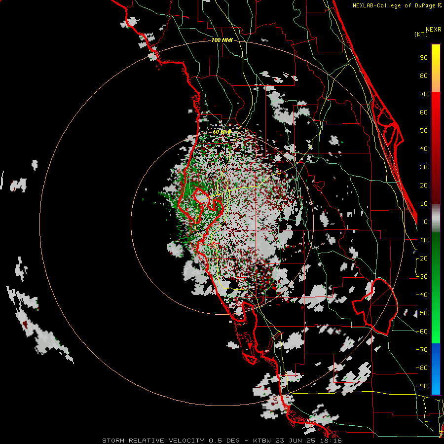Click the 90 value on velocity scale

(424, 58)
